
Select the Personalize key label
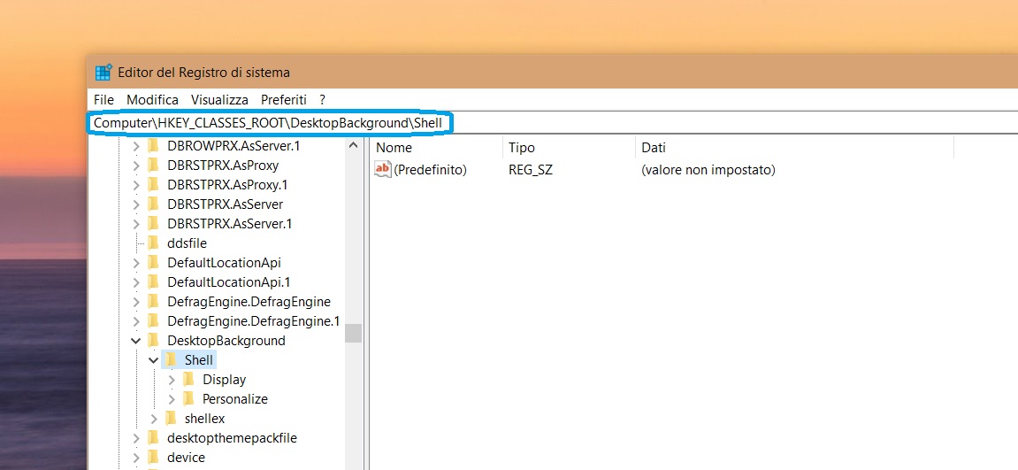click(x=235, y=399)
